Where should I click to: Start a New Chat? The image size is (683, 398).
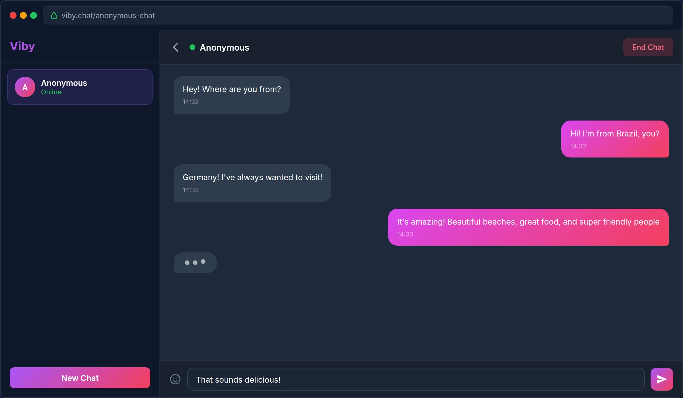point(80,378)
